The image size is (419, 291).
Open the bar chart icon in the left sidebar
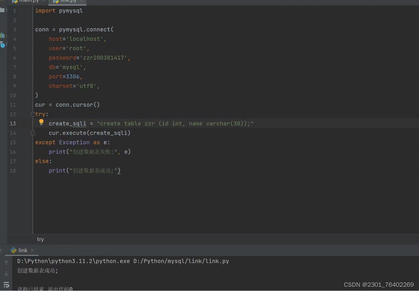click(x=2, y=35)
